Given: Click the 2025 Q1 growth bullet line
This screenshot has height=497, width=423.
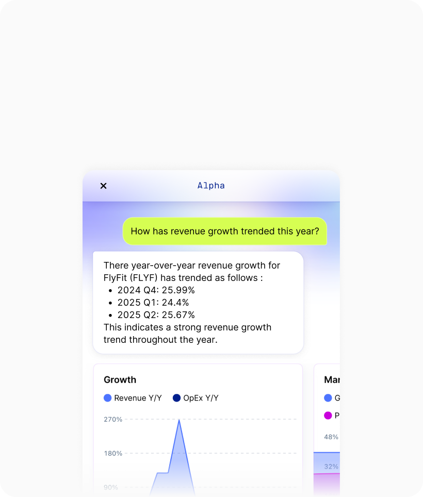Looking at the screenshot, I should point(153,303).
